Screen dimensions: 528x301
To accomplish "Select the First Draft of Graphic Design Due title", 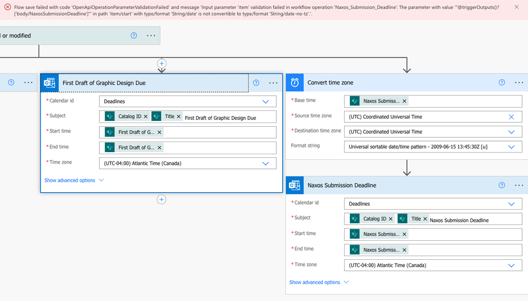I will (x=104, y=83).
